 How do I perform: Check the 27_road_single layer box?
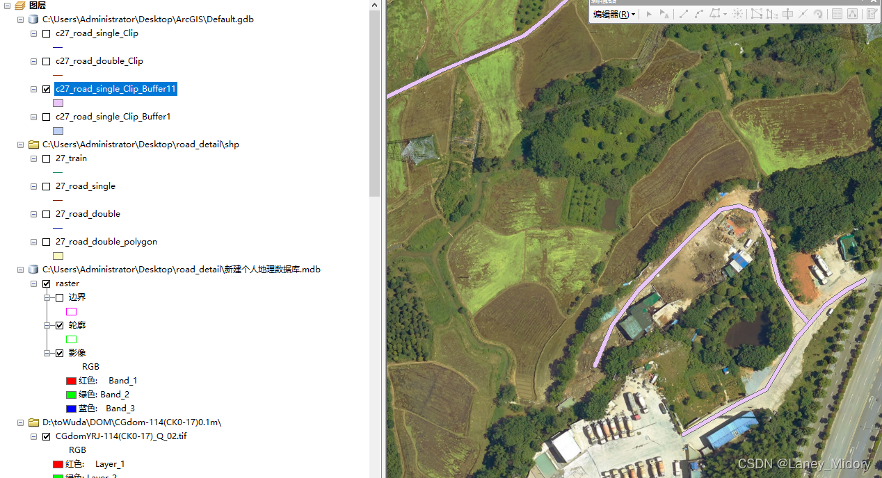tap(47, 186)
